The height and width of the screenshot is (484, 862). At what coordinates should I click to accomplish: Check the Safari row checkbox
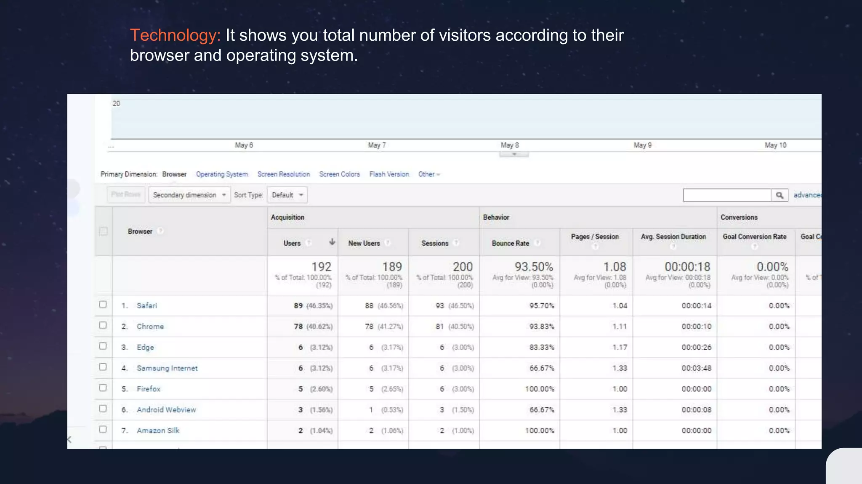103,305
